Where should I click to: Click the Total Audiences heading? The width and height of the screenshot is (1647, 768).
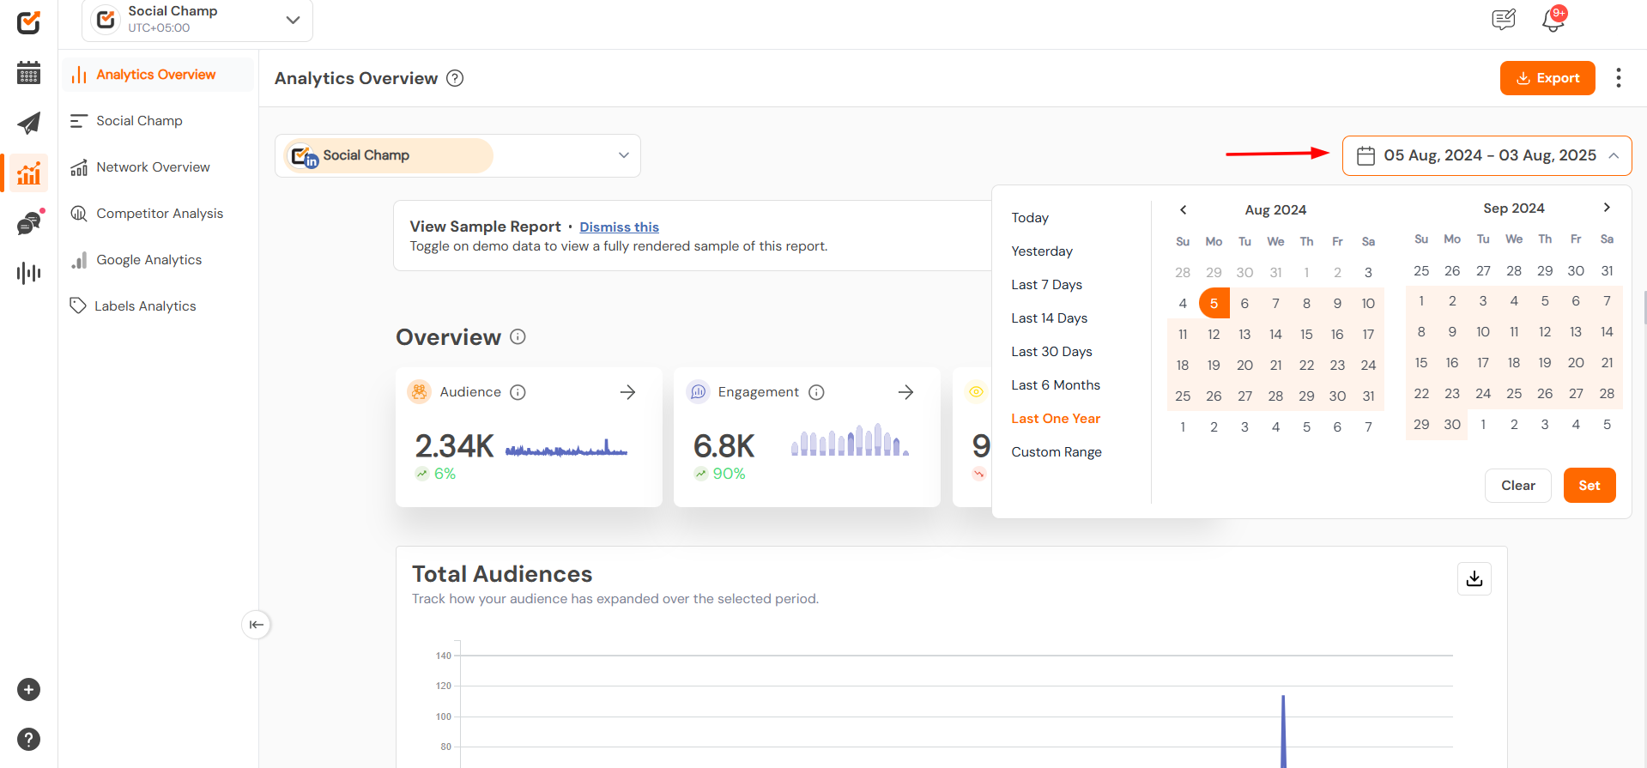click(x=502, y=574)
